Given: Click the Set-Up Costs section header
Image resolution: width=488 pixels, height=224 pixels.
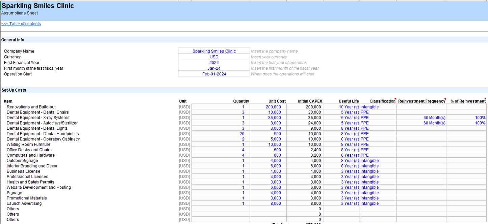Looking at the screenshot, I should pos(14,90).
